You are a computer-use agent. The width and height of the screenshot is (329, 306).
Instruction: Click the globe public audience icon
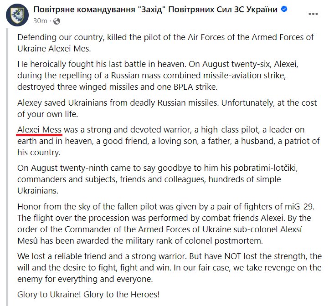(x=57, y=21)
